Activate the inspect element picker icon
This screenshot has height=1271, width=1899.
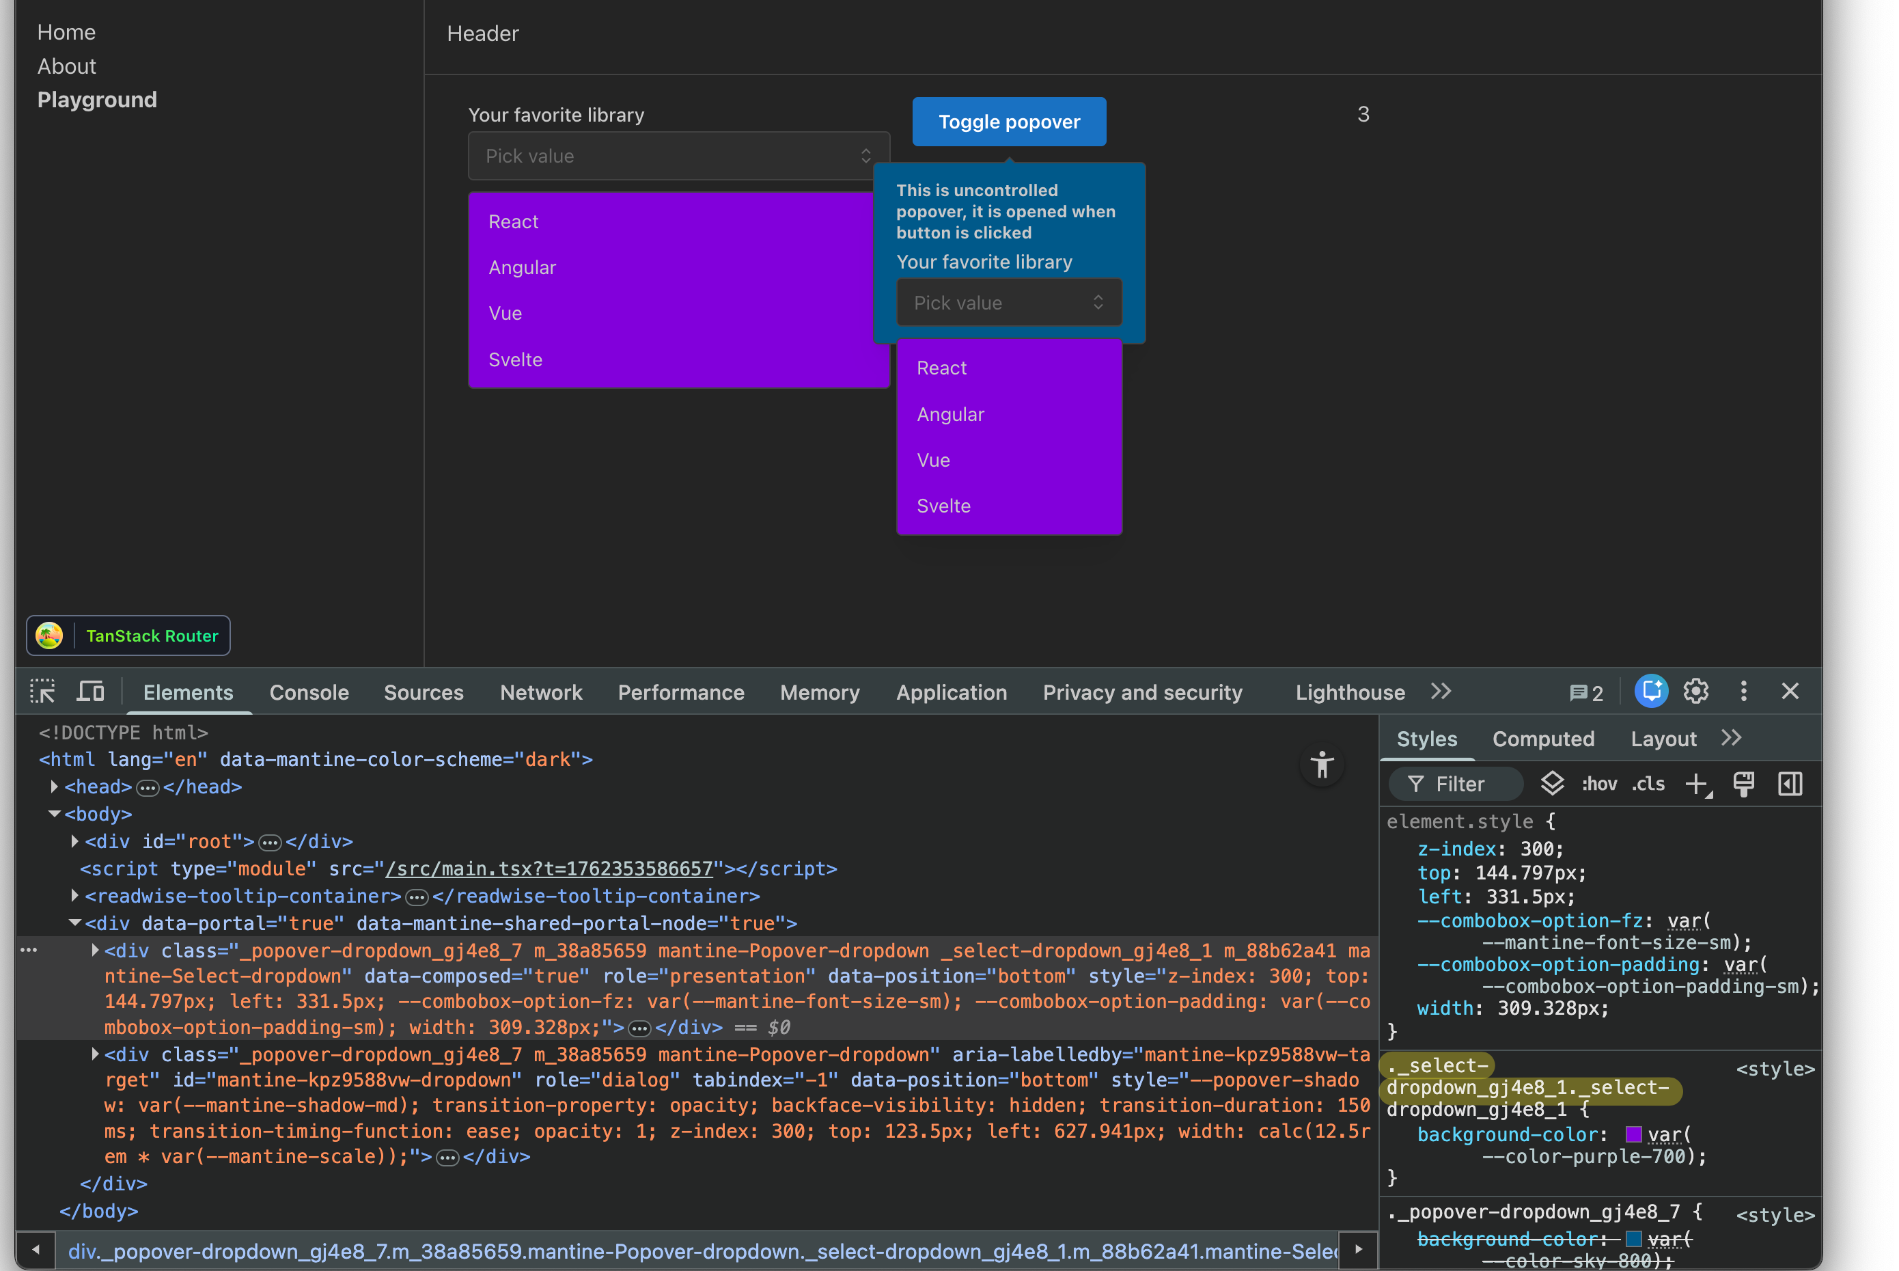click(42, 692)
